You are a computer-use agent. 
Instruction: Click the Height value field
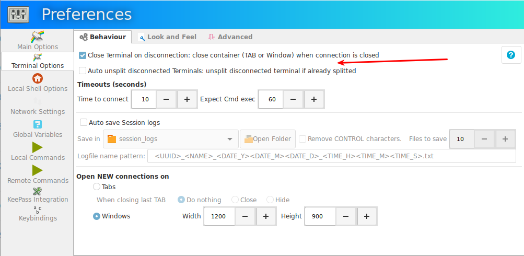click(320, 216)
